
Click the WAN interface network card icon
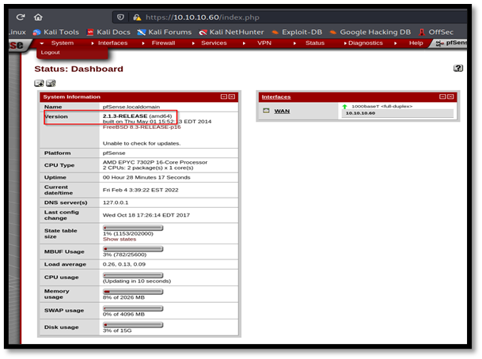pos(266,111)
